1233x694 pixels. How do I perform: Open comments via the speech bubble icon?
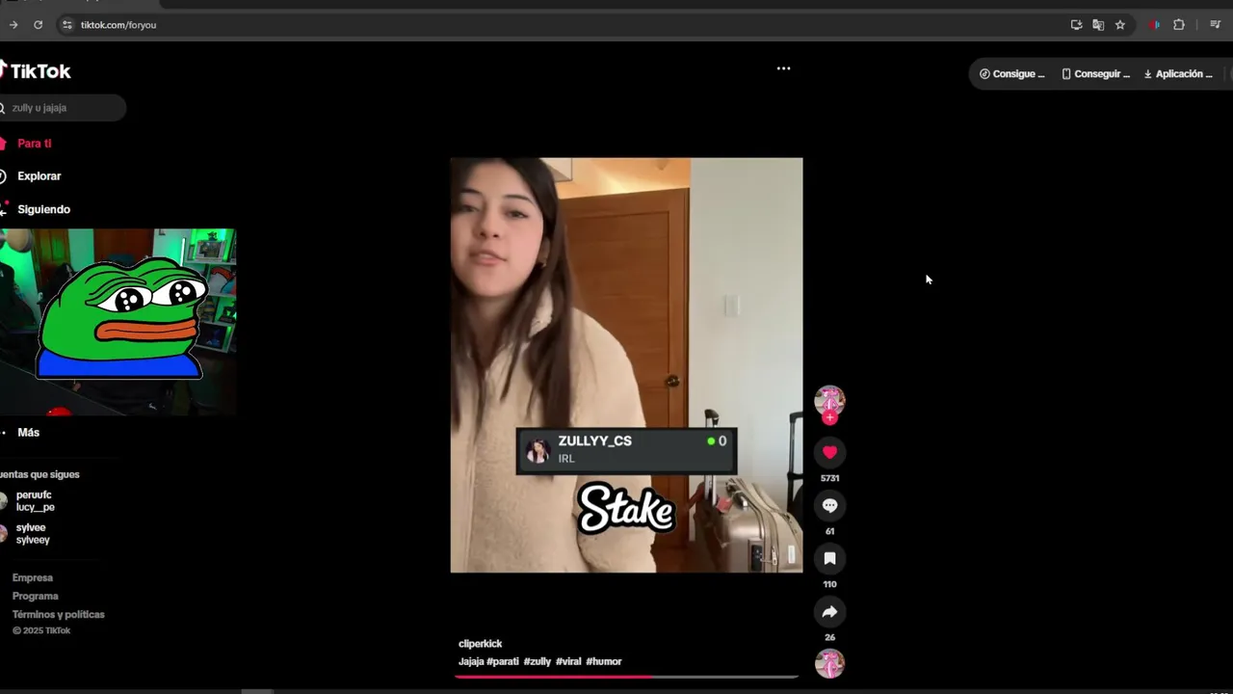coord(829,505)
